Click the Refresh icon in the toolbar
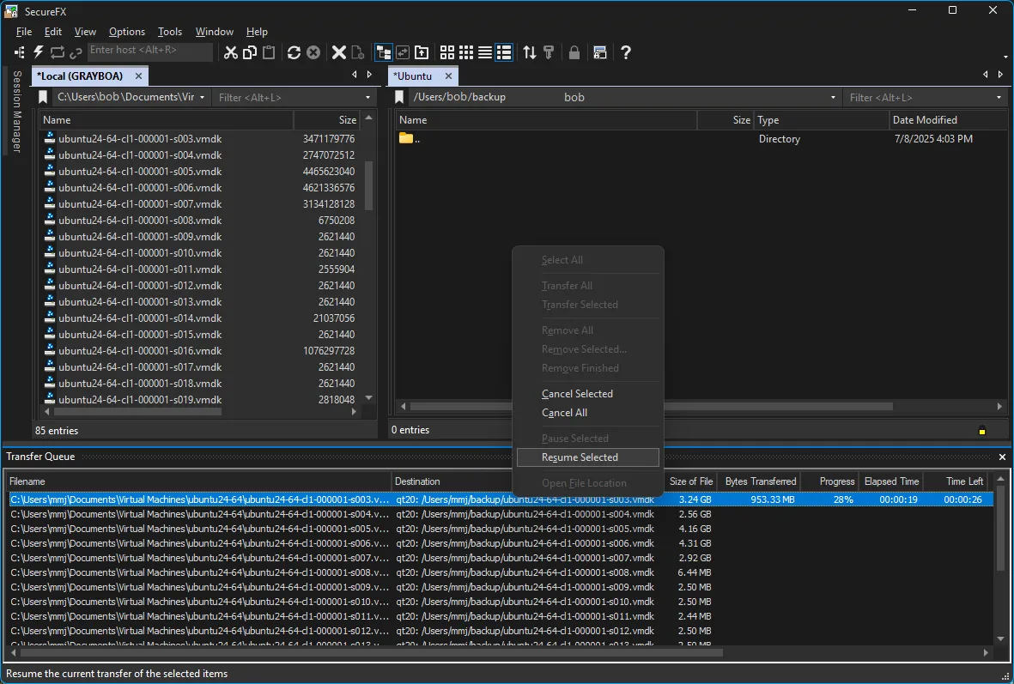 (294, 52)
